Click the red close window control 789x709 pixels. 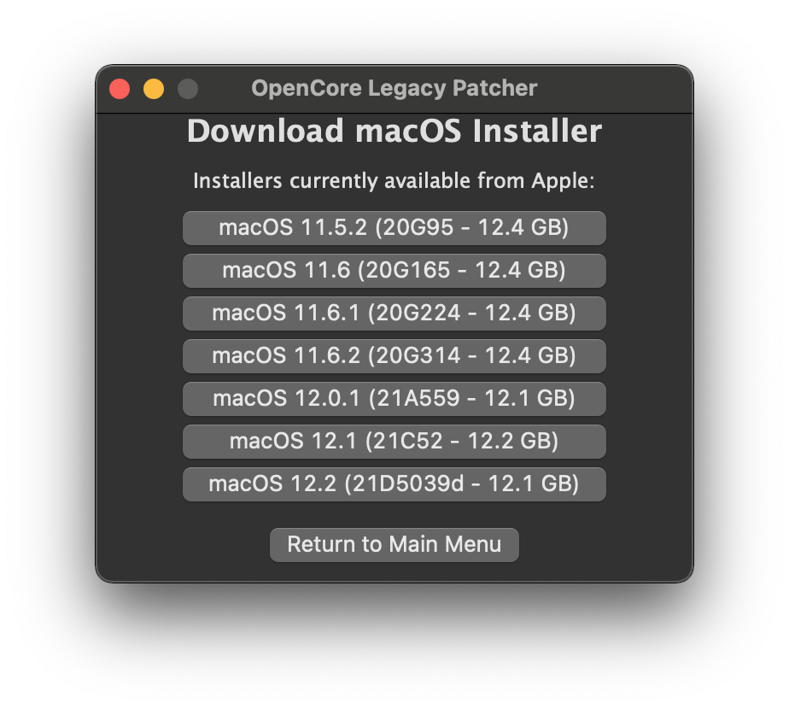(x=120, y=88)
